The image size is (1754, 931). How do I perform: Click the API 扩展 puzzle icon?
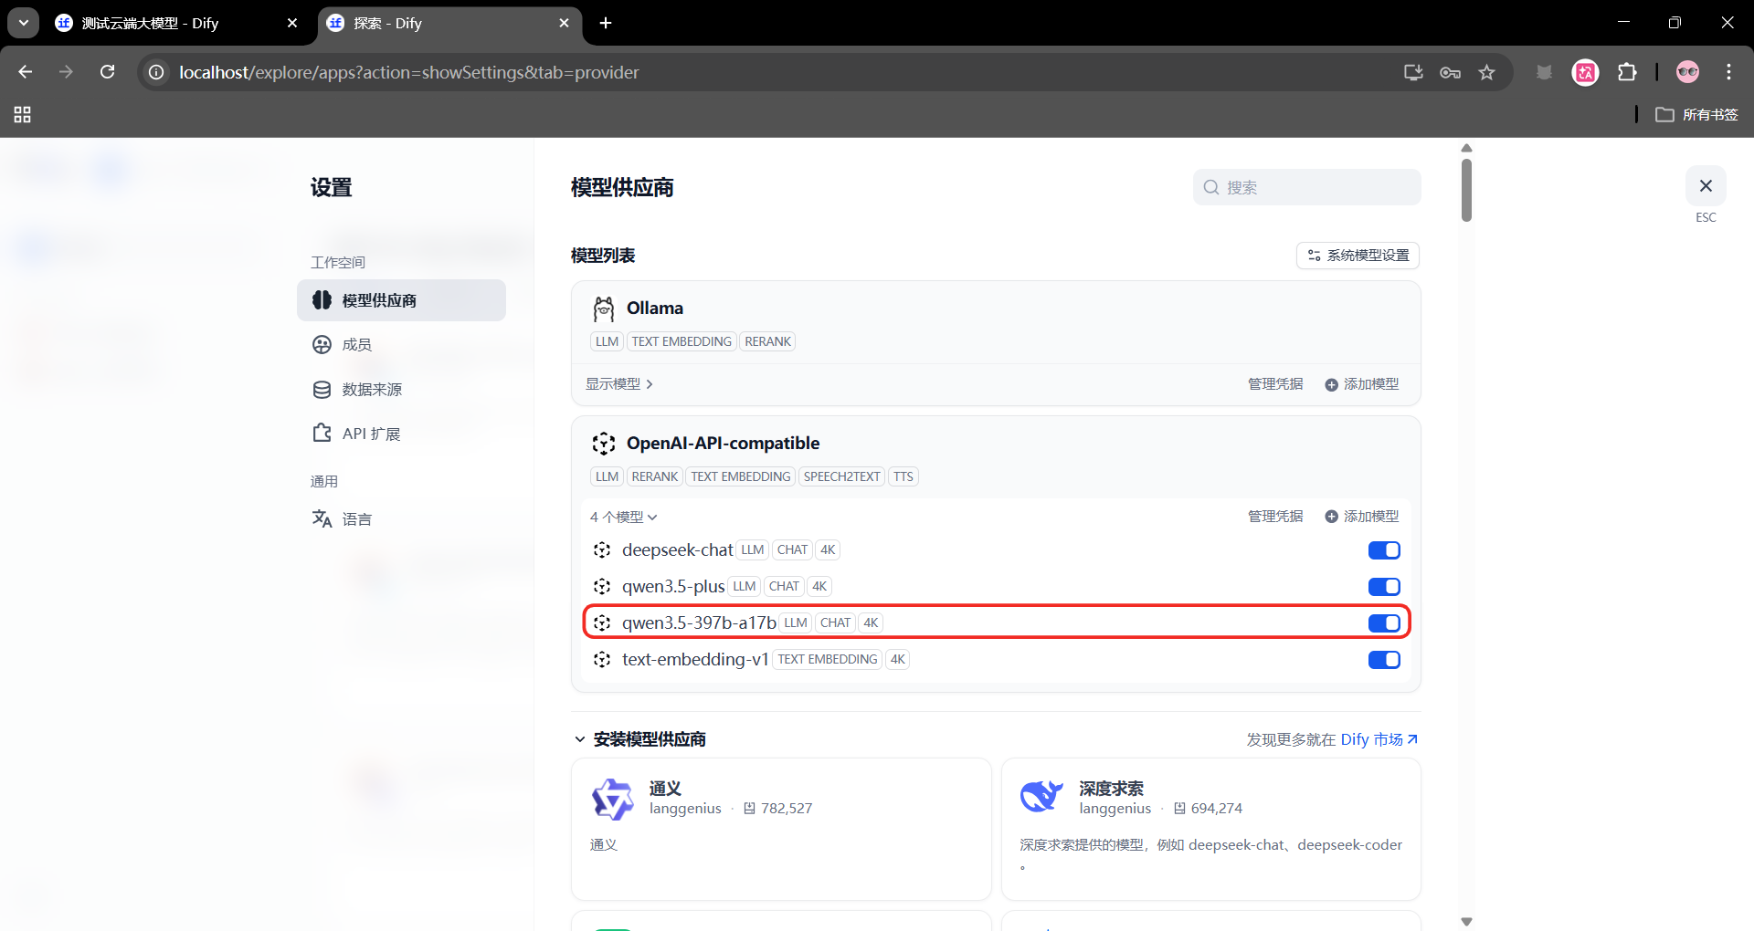click(322, 433)
